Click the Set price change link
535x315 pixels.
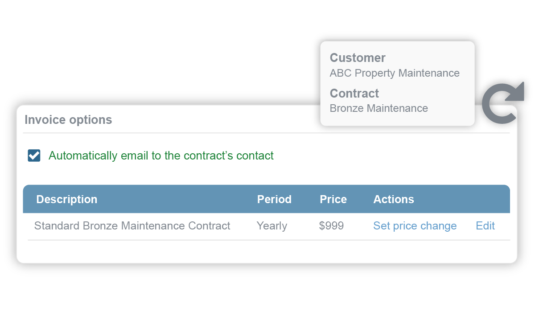coord(415,226)
